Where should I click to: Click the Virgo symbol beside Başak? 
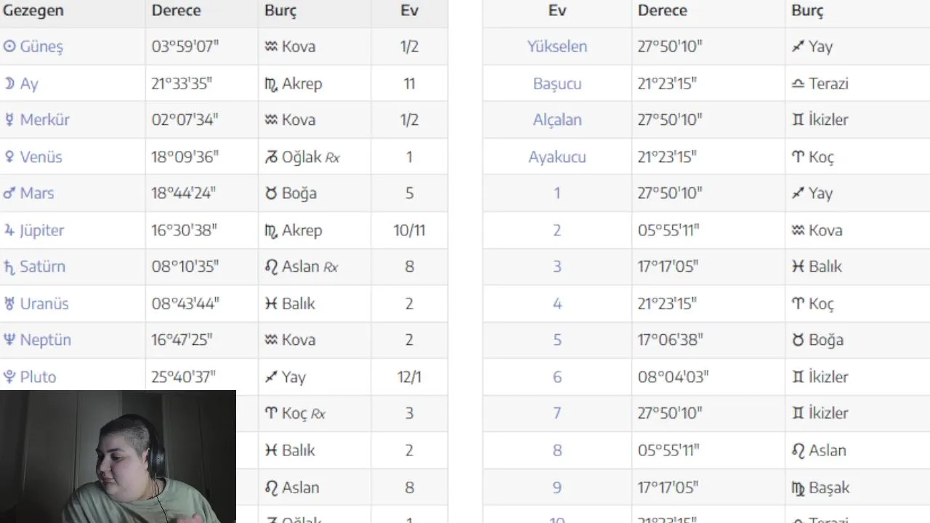(798, 488)
